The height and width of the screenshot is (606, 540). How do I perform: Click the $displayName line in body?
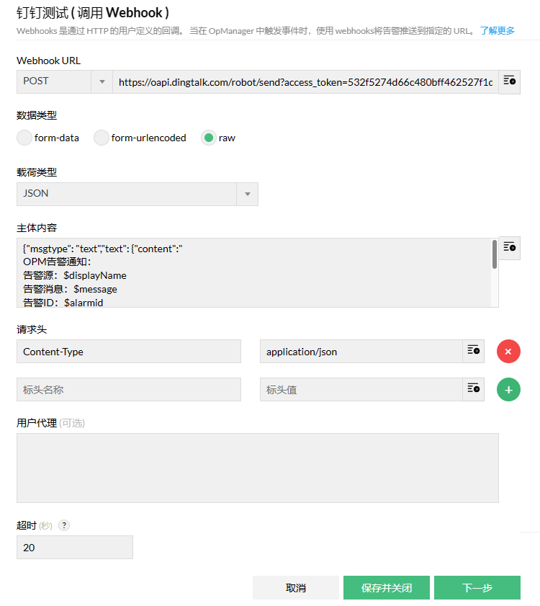pos(75,275)
